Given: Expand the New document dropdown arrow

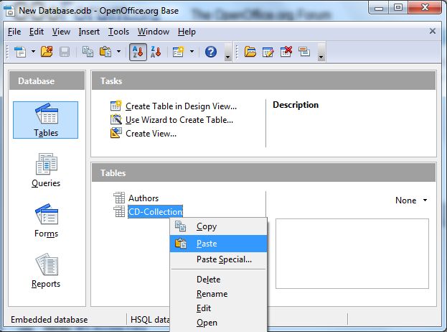Looking at the screenshot, I should coord(32,52).
